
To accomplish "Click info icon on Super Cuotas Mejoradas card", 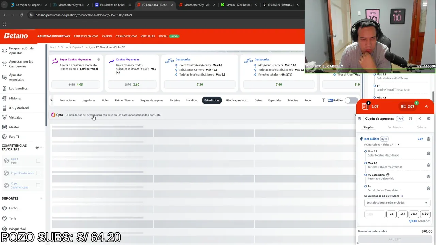I will pyautogui.click(x=99, y=59).
